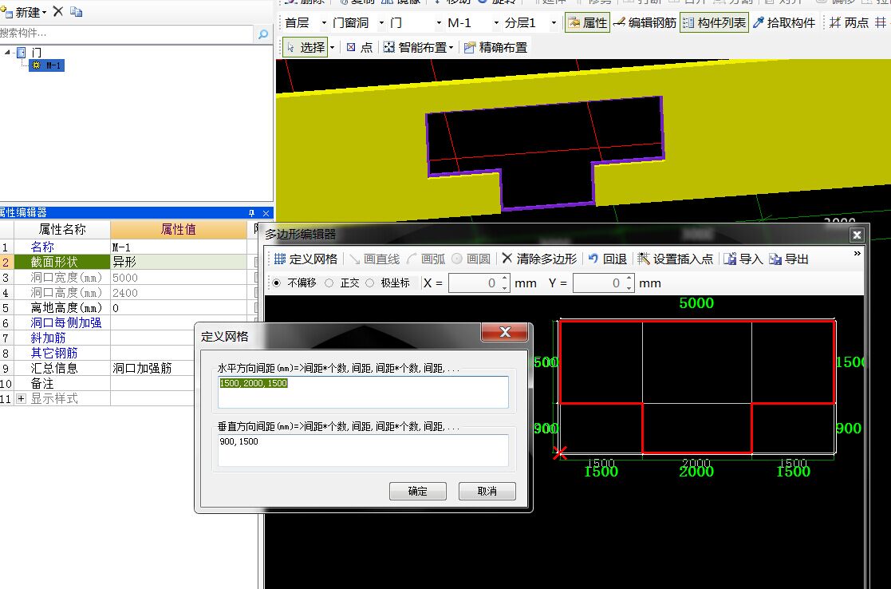Toggle the 属性 properties button

click(x=588, y=22)
